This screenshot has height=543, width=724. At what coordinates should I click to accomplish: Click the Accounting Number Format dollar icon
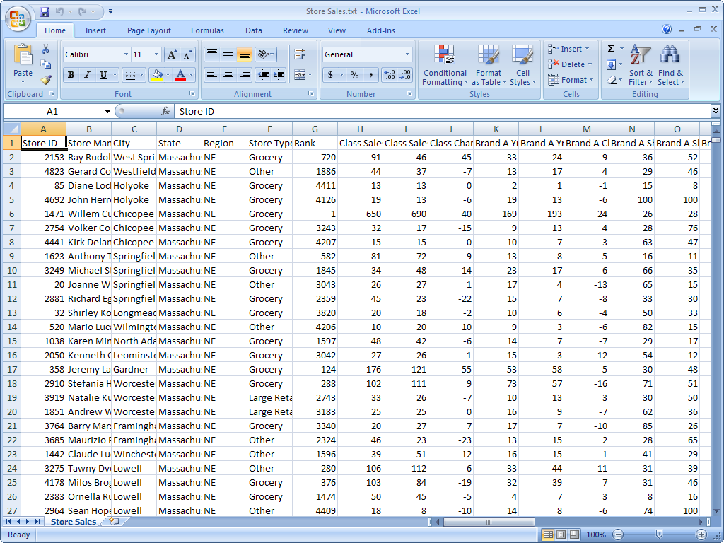coord(330,75)
